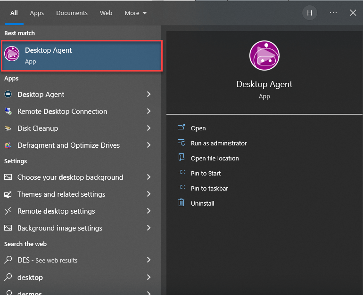Click the large Desktop Agent icon in preview pane

[x=264, y=56]
